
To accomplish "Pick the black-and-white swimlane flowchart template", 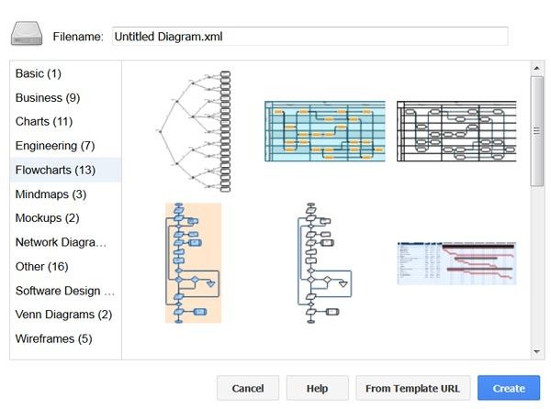I will pyautogui.click(x=456, y=131).
